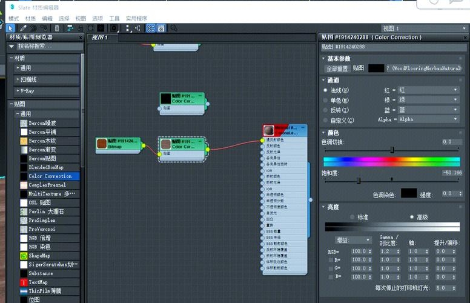
Task: Choose the 标准 brightness mode radio
Action: click(352, 216)
